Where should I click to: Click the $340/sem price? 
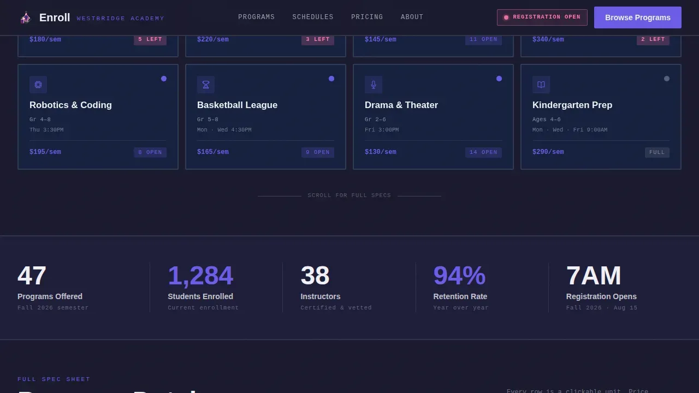tap(548, 39)
